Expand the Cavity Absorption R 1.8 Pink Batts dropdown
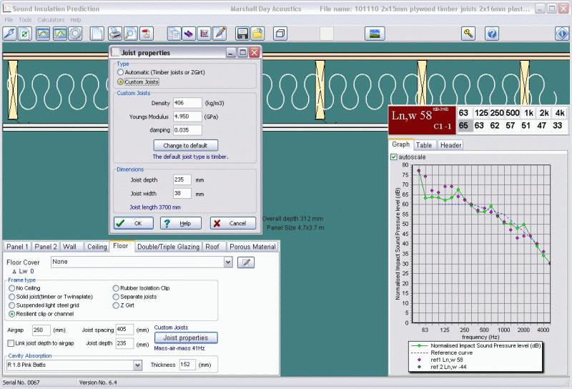This screenshot has height=389, width=572. 137,365
